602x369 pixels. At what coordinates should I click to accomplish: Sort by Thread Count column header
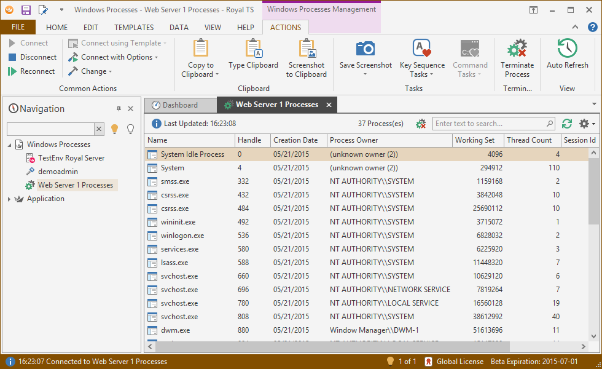(x=532, y=140)
